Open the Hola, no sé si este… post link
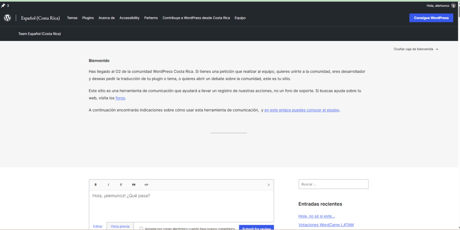 pos(317,216)
